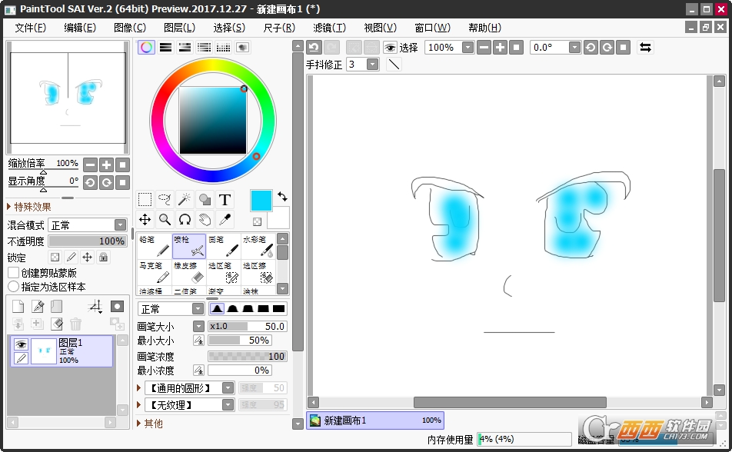Select the rotate view tool
The image size is (732, 452).
pyautogui.click(x=185, y=219)
